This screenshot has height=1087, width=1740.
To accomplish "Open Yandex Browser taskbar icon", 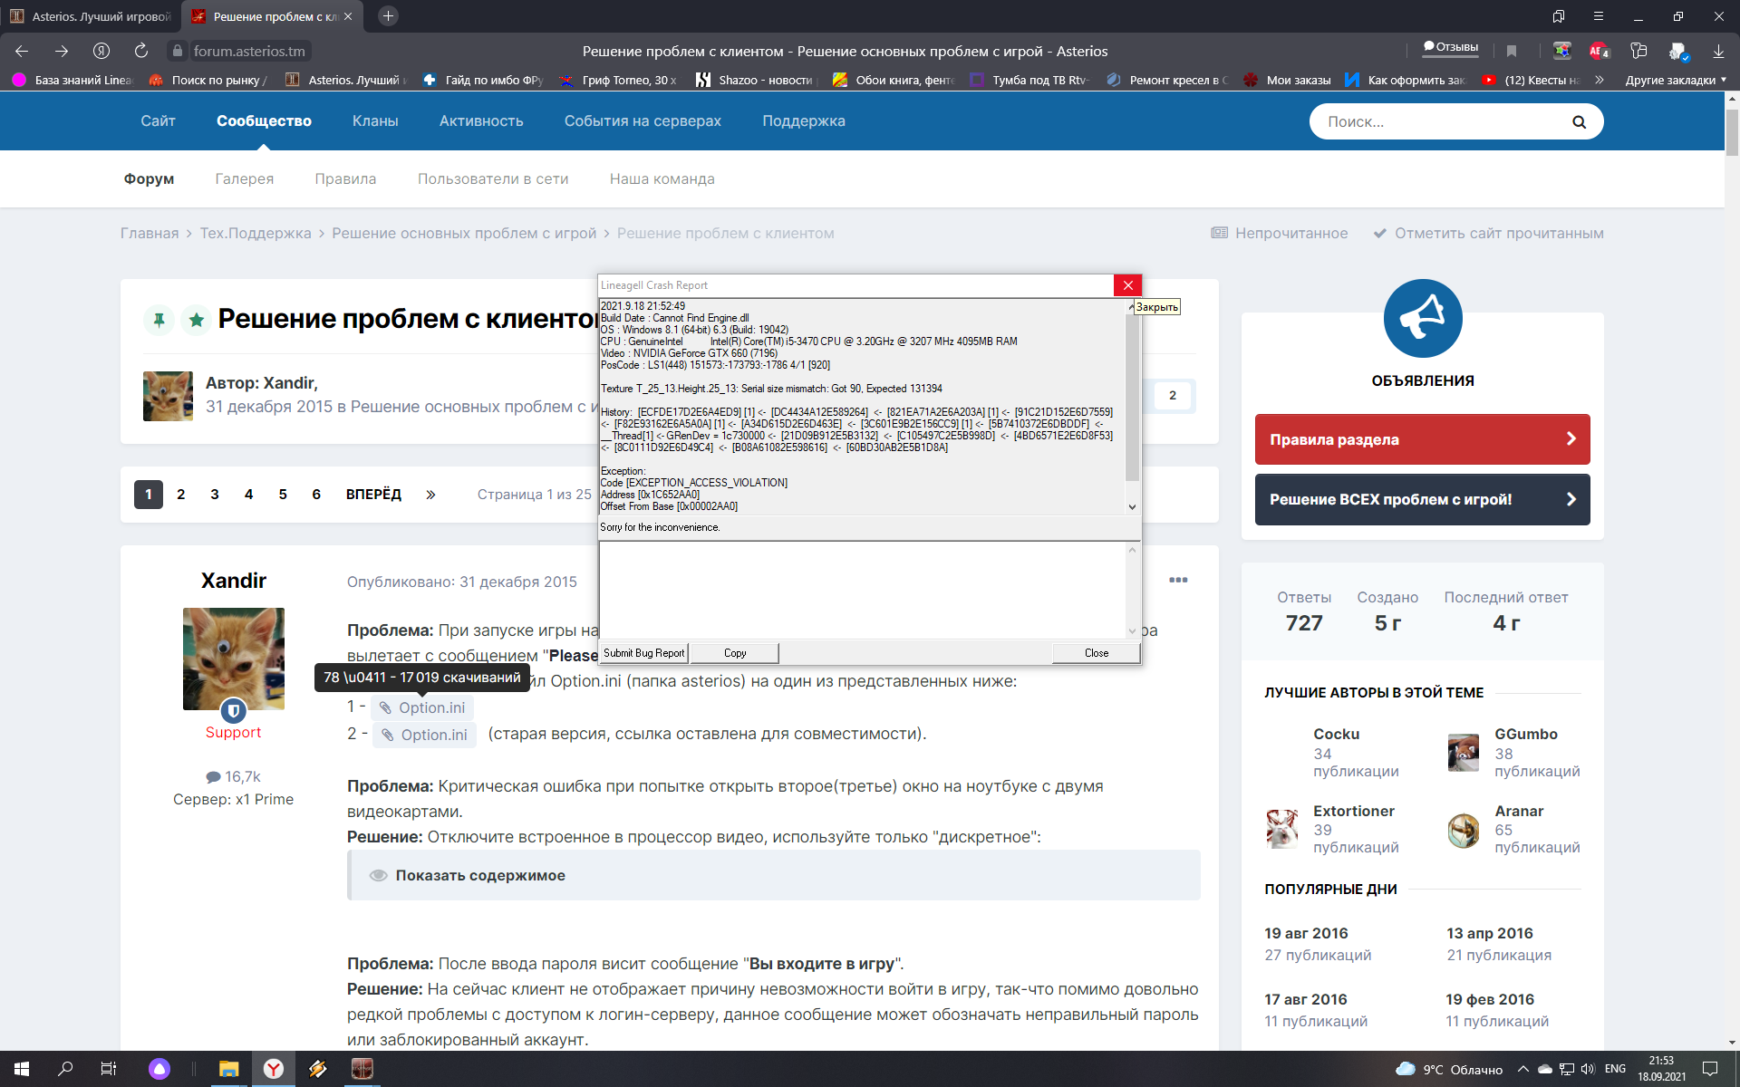I will point(273,1069).
